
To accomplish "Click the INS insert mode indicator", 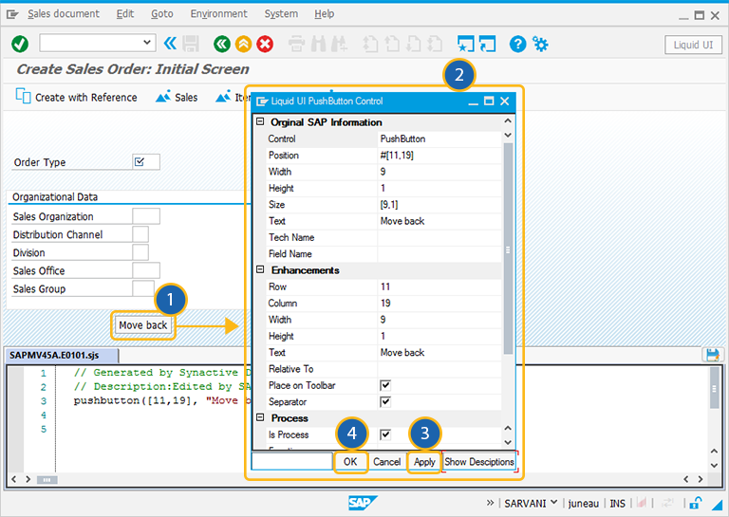I will point(617,504).
